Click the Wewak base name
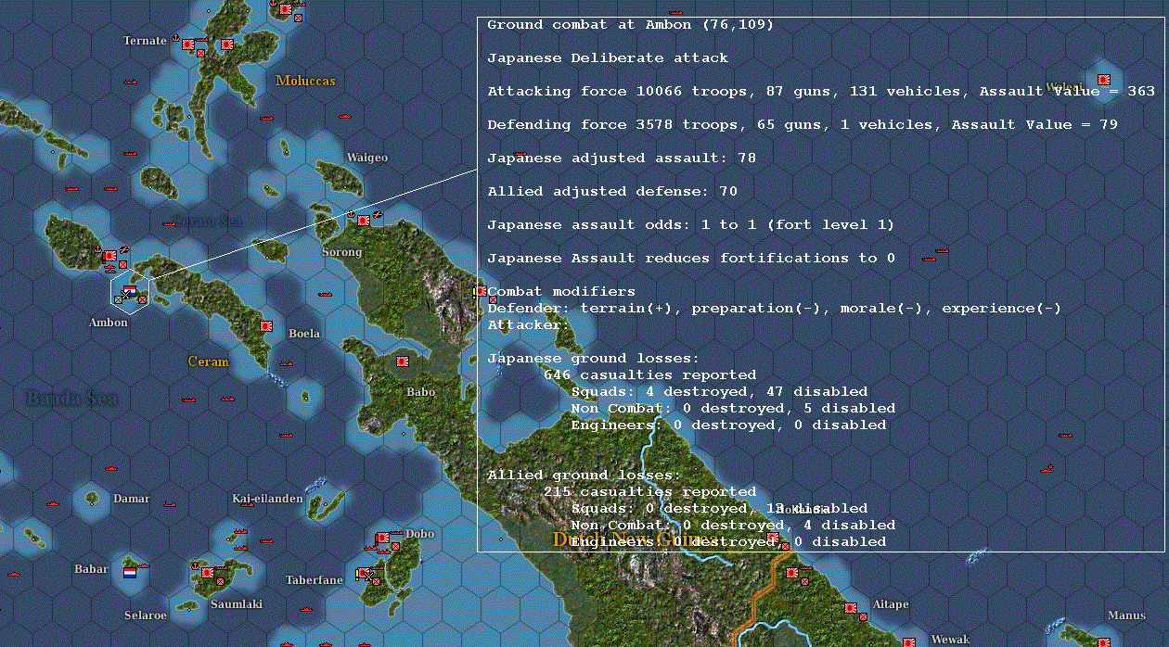Image resolution: width=1169 pixels, height=647 pixels. (950, 640)
